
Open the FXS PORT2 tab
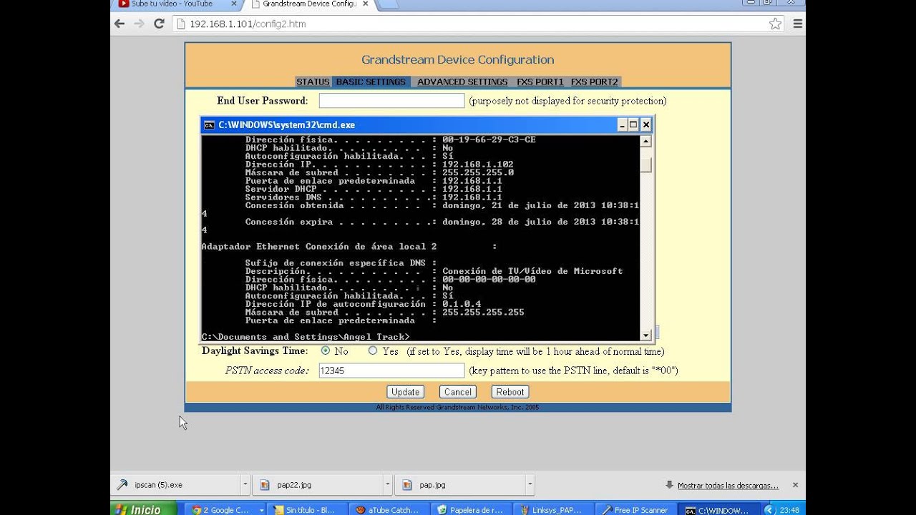(x=594, y=82)
